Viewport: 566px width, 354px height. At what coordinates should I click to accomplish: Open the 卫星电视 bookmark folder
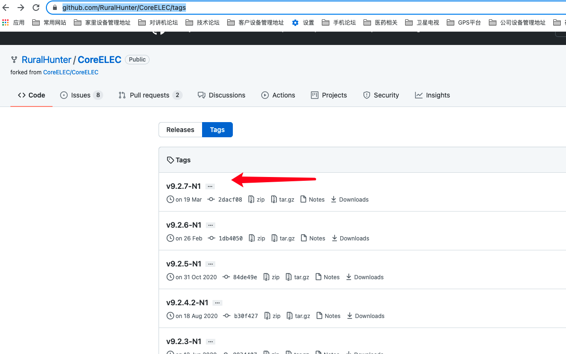tap(422, 23)
